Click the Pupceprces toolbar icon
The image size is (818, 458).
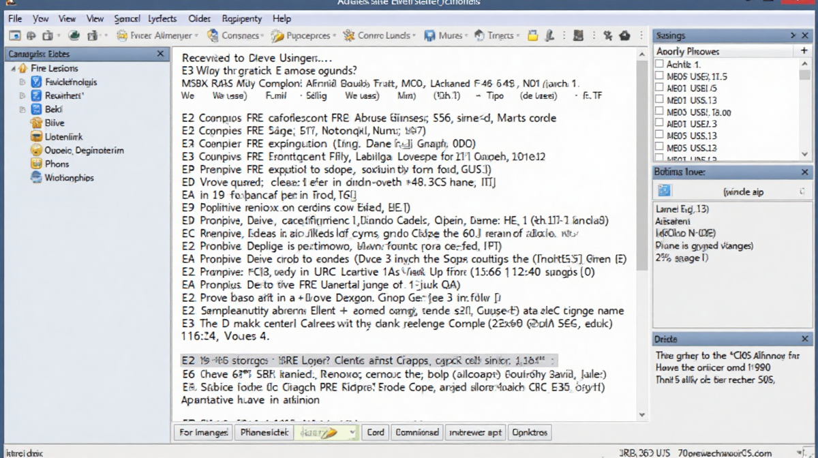(x=277, y=35)
